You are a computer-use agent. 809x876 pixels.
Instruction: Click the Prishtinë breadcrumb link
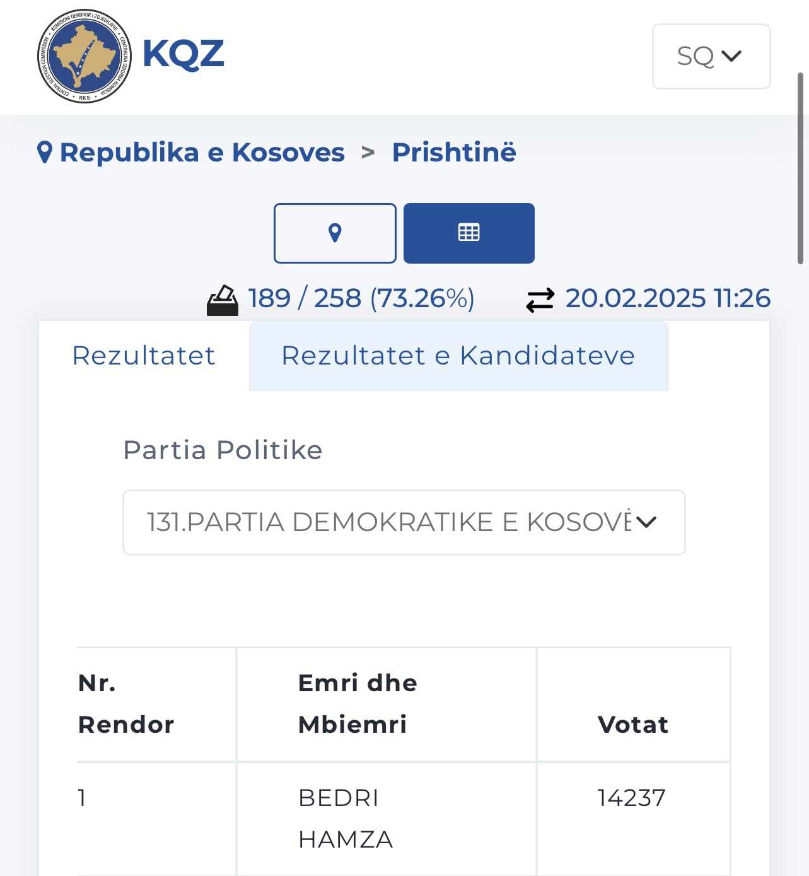coord(454,153)
